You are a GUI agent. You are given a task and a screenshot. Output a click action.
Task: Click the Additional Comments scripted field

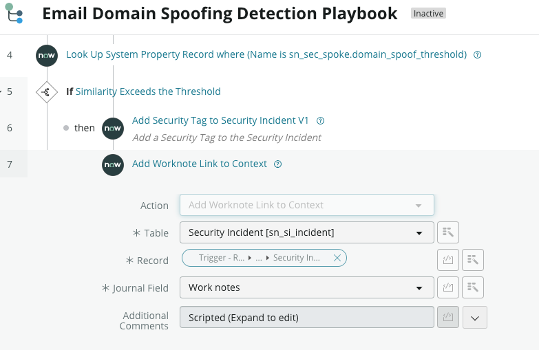coord(306,318)
